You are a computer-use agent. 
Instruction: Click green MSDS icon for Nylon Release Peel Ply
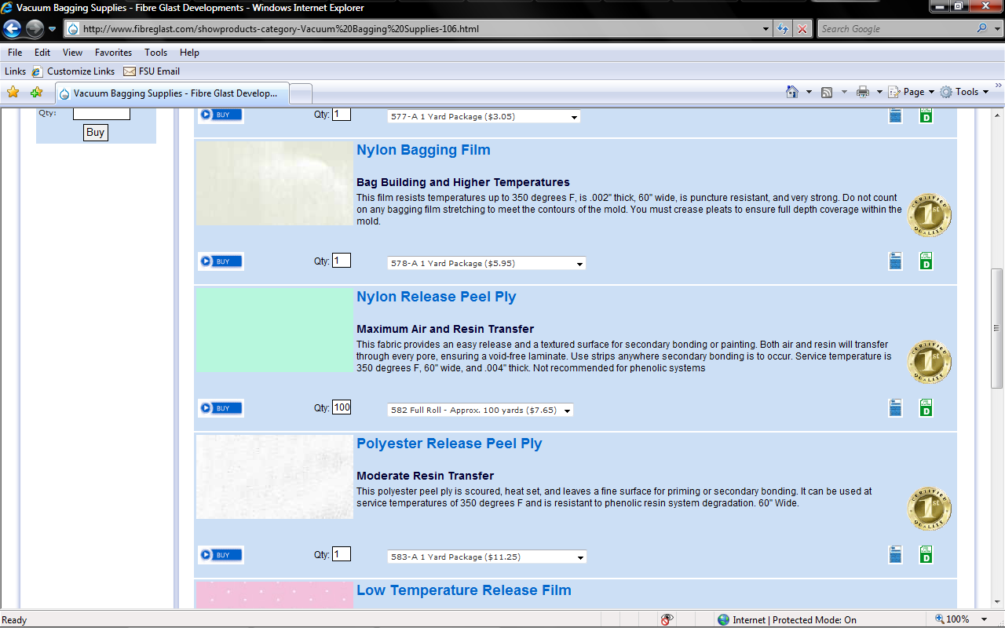tap(926, 408)
